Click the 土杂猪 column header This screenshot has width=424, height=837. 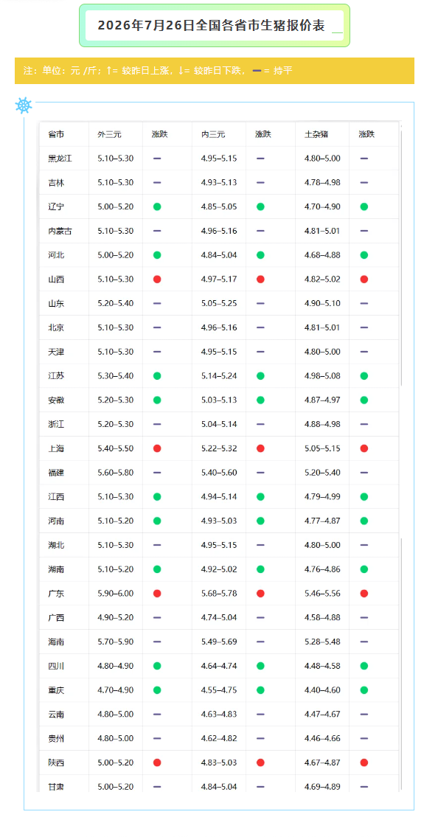click(x=316, y=134)
